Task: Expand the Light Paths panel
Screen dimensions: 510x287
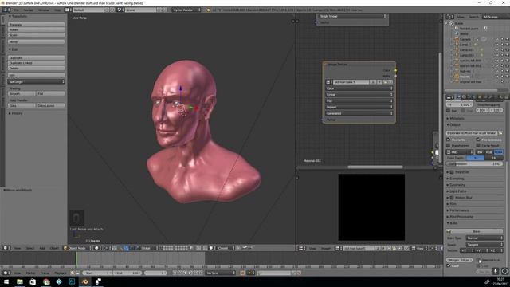Action: pos(457,191)
